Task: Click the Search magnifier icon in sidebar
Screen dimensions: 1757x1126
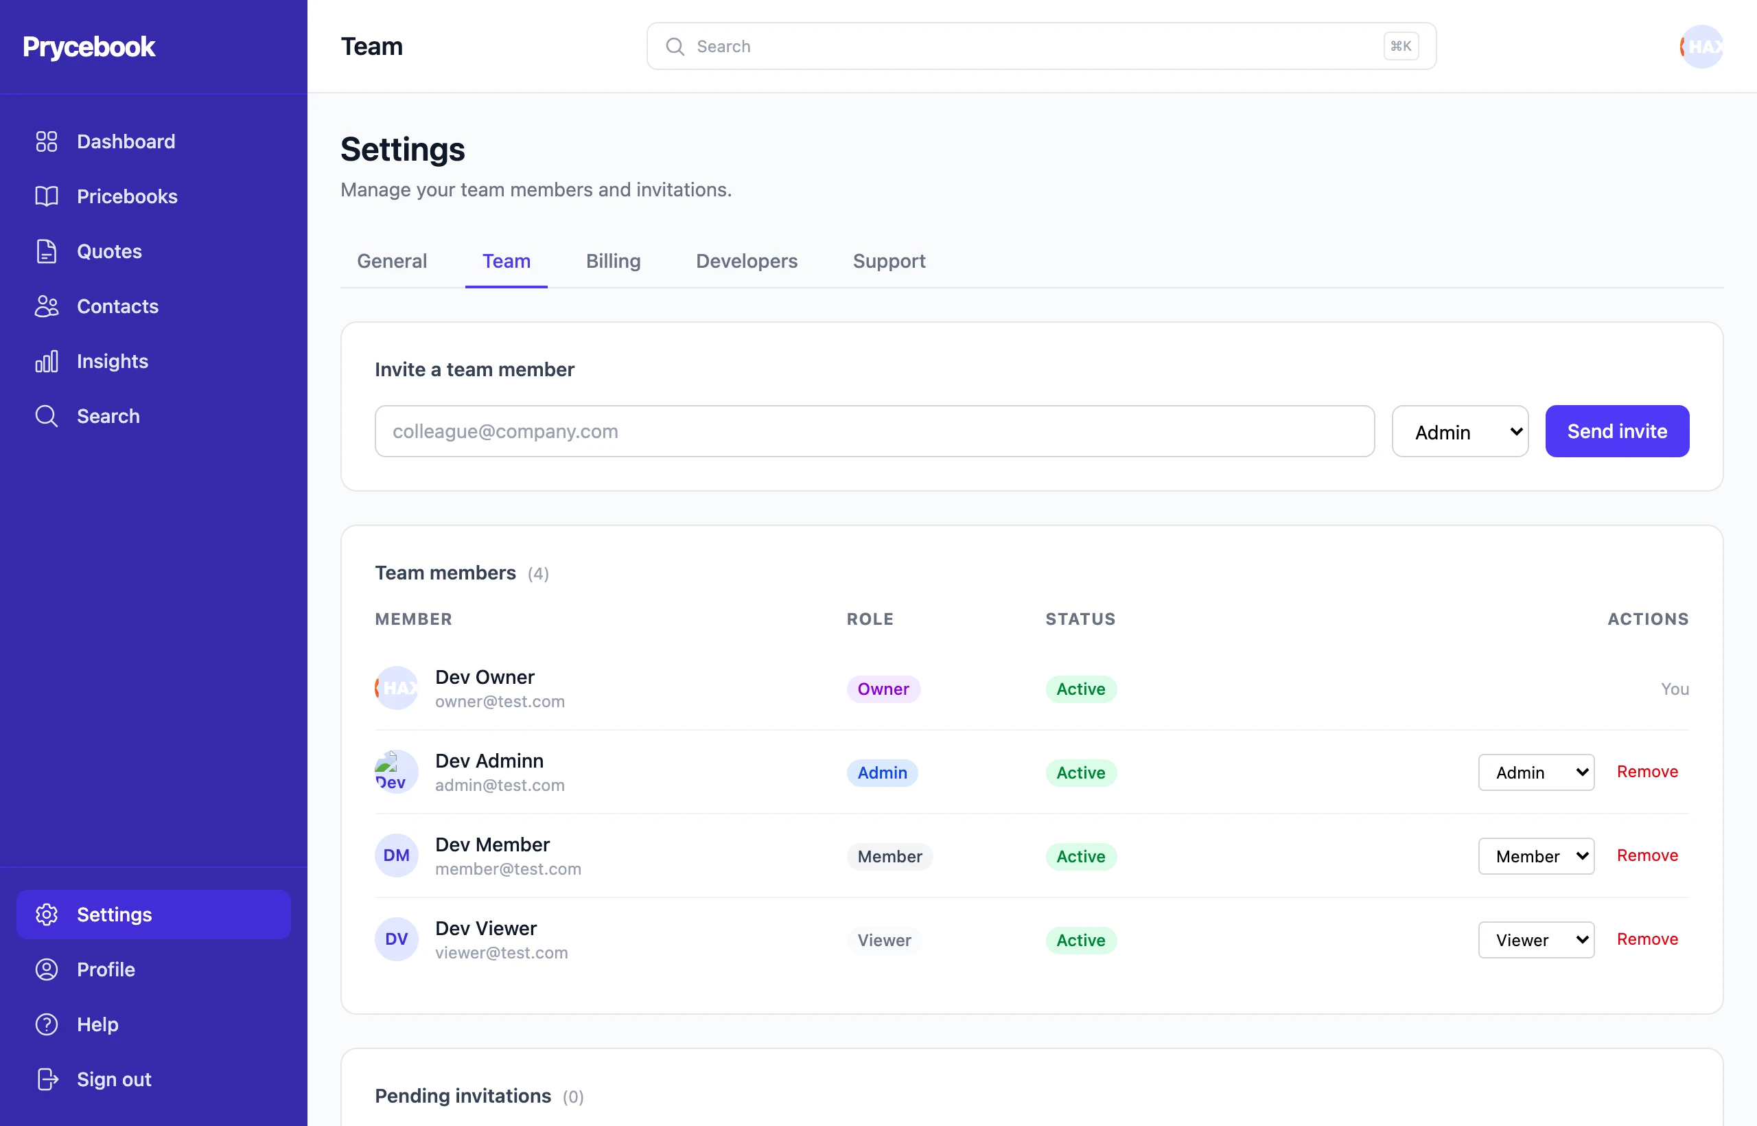Action: tap(46, 415)
